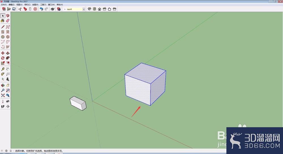This screenshot has height=154, width=283.
Task: Choose the Freehand squiggle tool
Action: [8, 27]
